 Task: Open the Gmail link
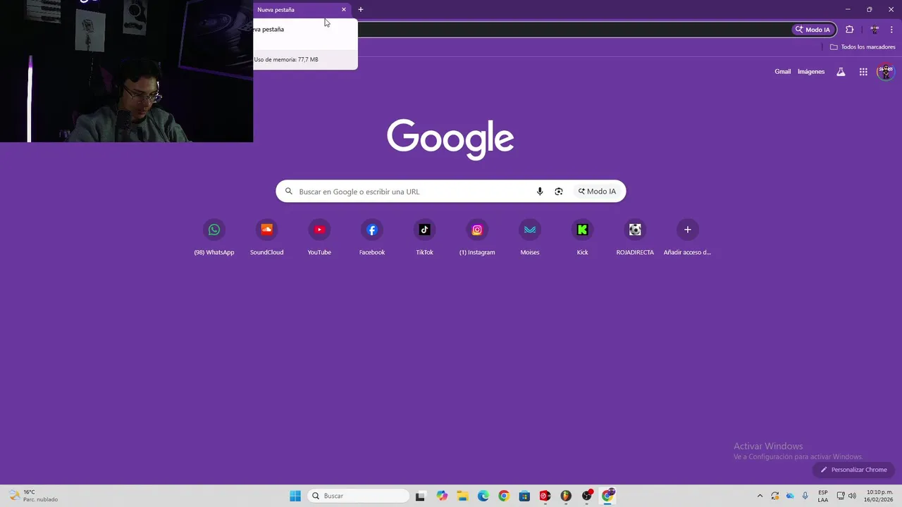783,72
